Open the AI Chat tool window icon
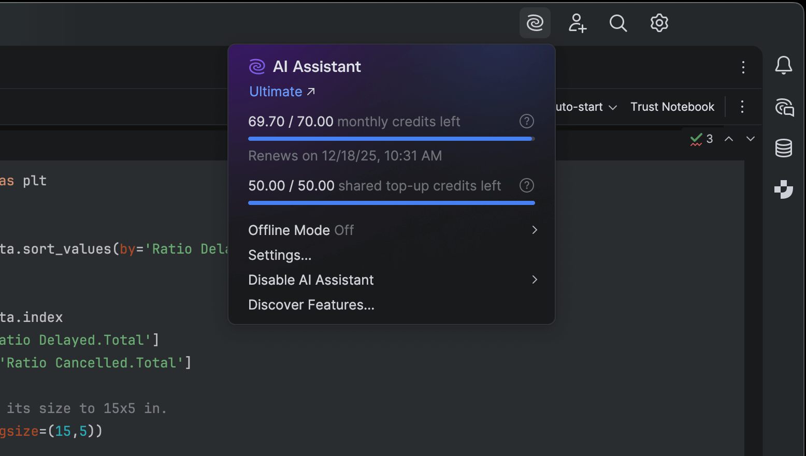Viewport: 806px width, 456px height. click(784, 107)
